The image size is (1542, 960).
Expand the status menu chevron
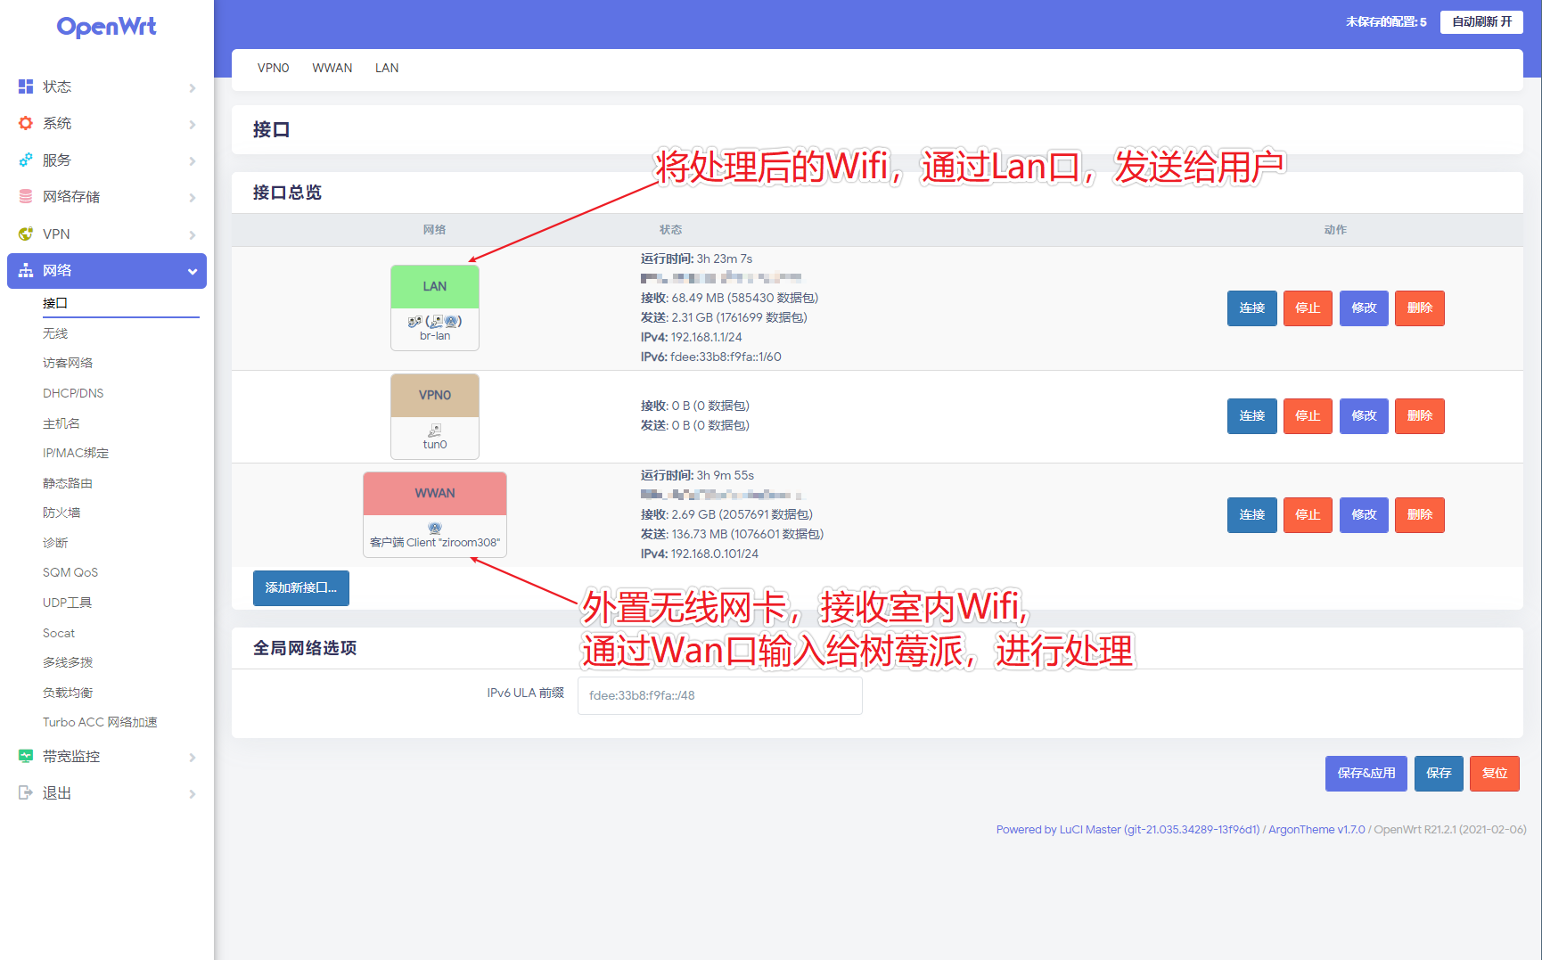[x=193, y=87]
